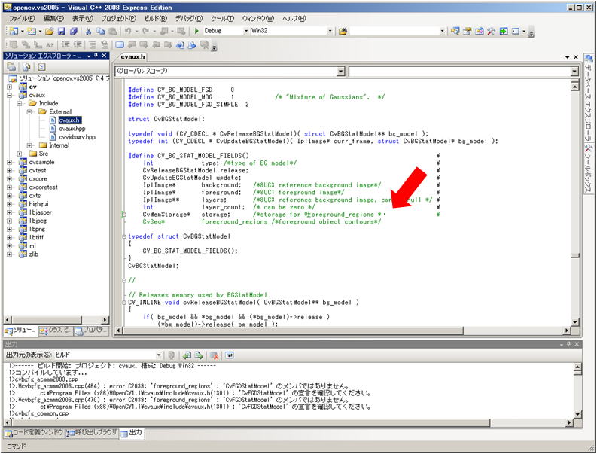Clear all output with the red X icon
The image size is (597, 454).
pos(215,355)
